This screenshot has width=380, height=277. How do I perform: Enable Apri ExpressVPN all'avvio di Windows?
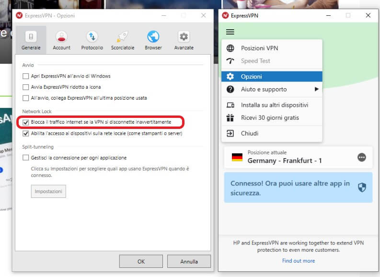click(x=25, y=76)
